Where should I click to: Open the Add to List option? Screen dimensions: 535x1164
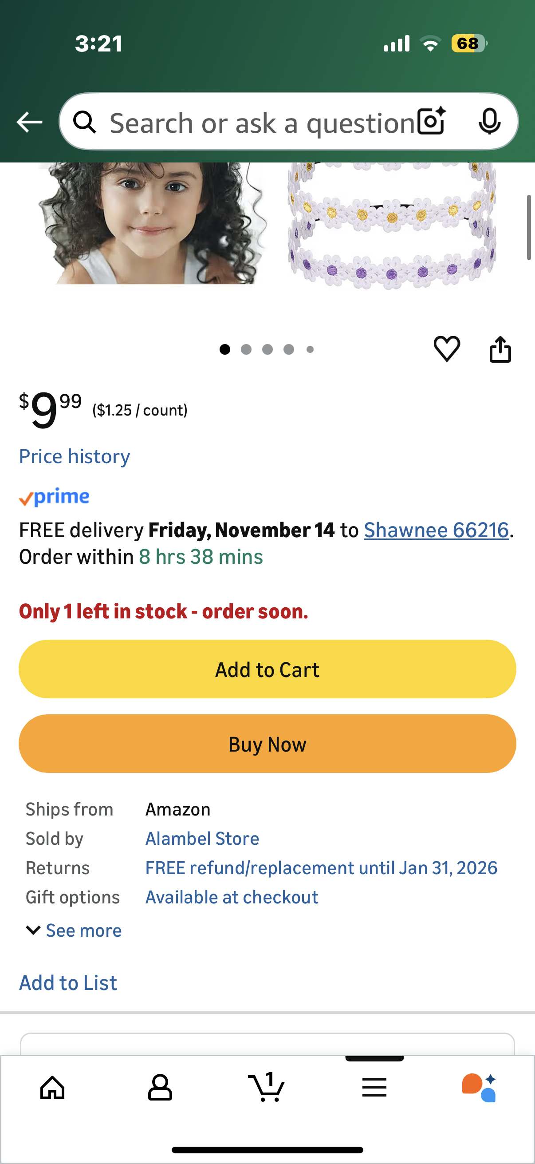click(x=68, y=983)
